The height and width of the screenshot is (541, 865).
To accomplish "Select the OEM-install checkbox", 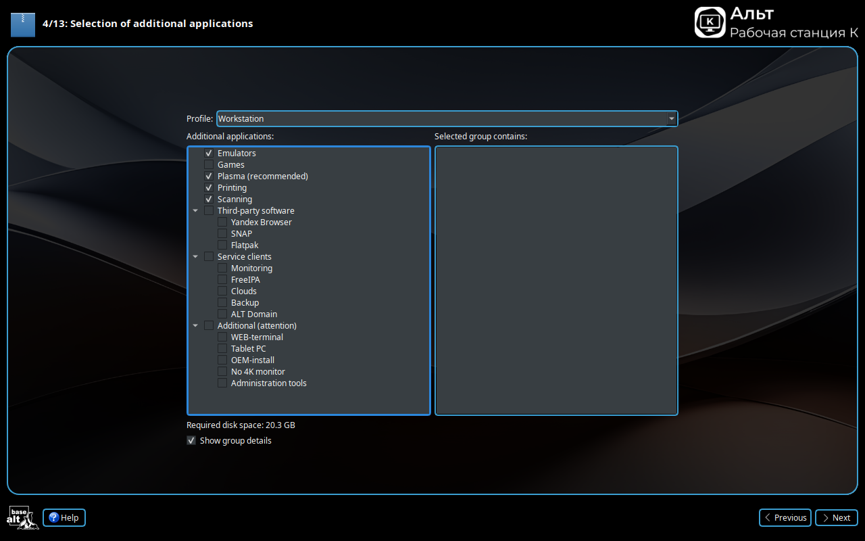I will click(x=222, y=360).
